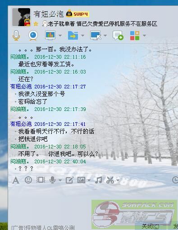This screenshot has width=178, height=230.
Task: Click the message 最近也穷着等发工资。
Action: click(x=46, y=64)
